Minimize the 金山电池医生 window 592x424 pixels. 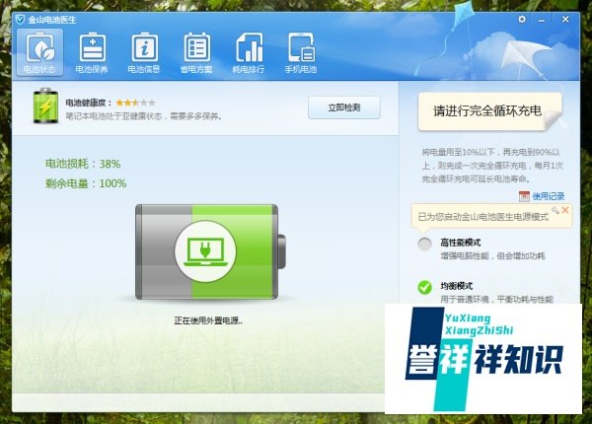coord(542,20)
